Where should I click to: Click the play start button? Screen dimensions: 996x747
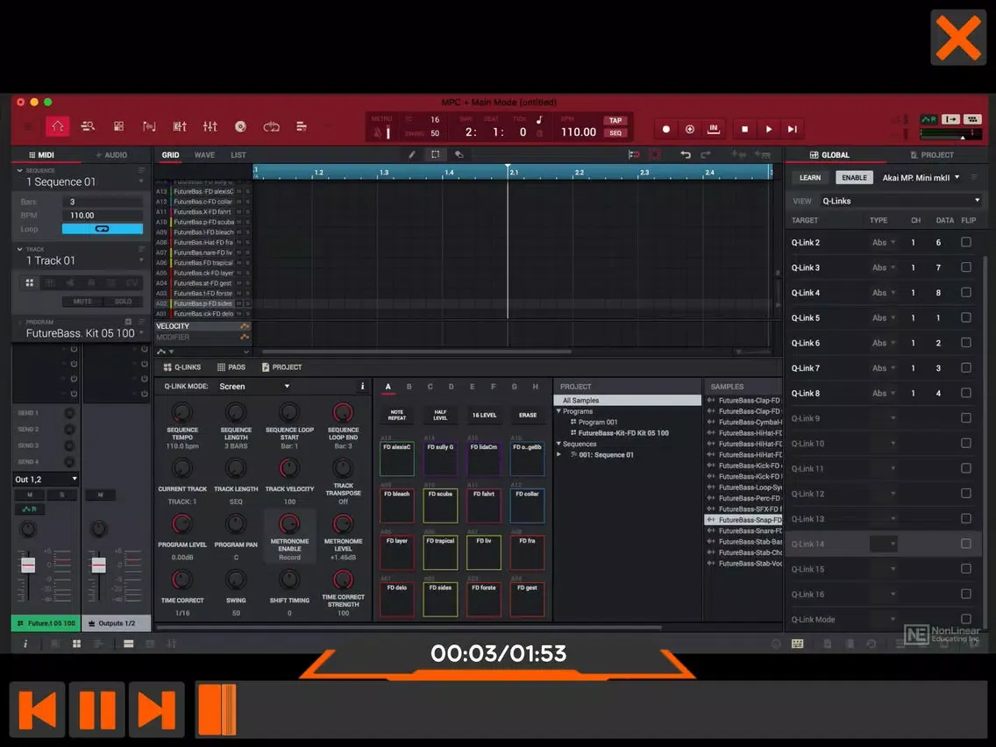[793, 129]
